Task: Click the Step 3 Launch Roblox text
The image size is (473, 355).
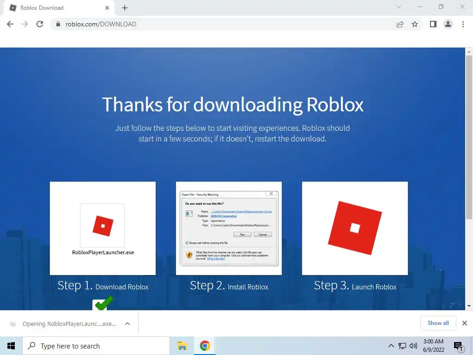Action: tap(355, 286)
